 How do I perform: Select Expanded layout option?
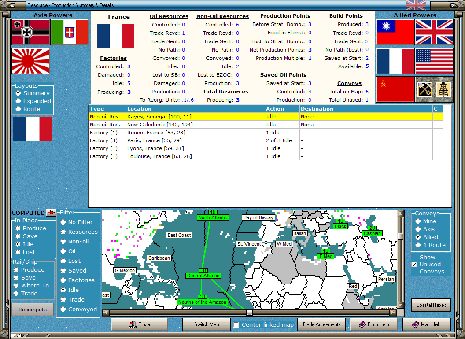[33, 101]
